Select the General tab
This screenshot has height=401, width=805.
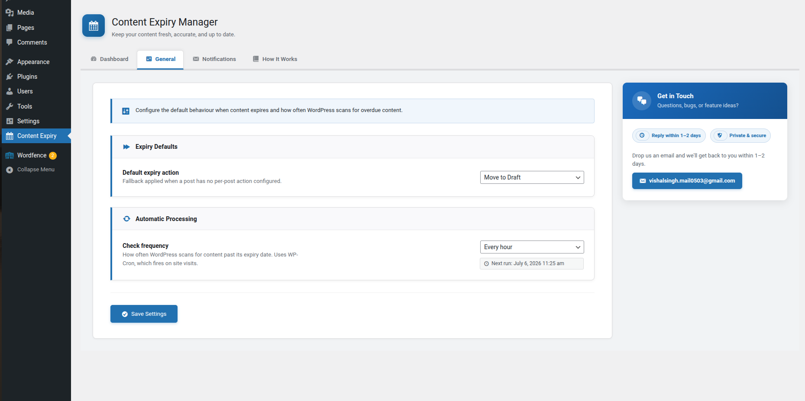coord(160,59)
